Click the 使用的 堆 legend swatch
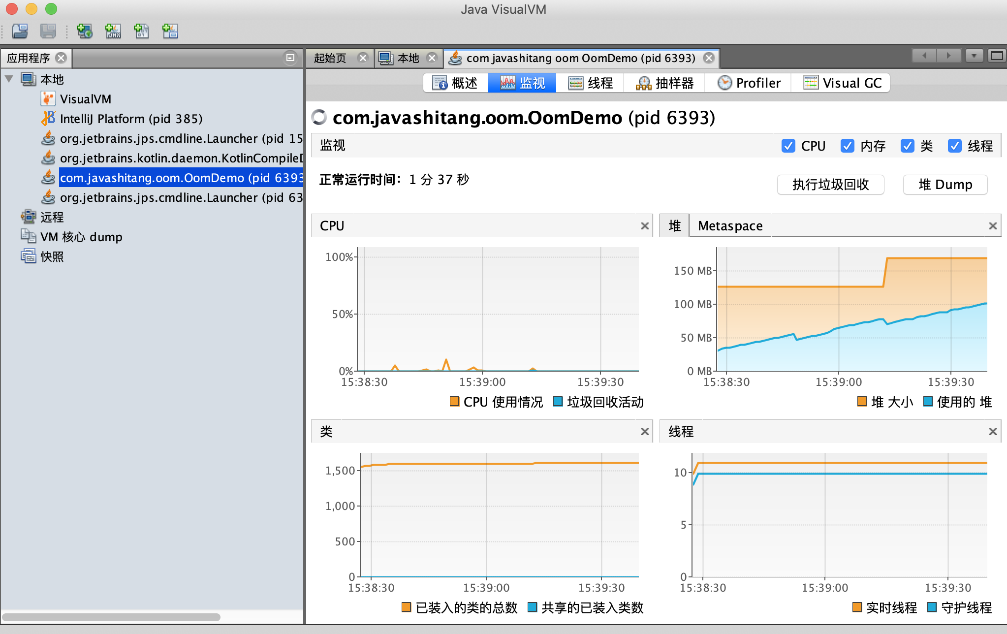This screenshot has height=634, width=1007. [928, 401]
